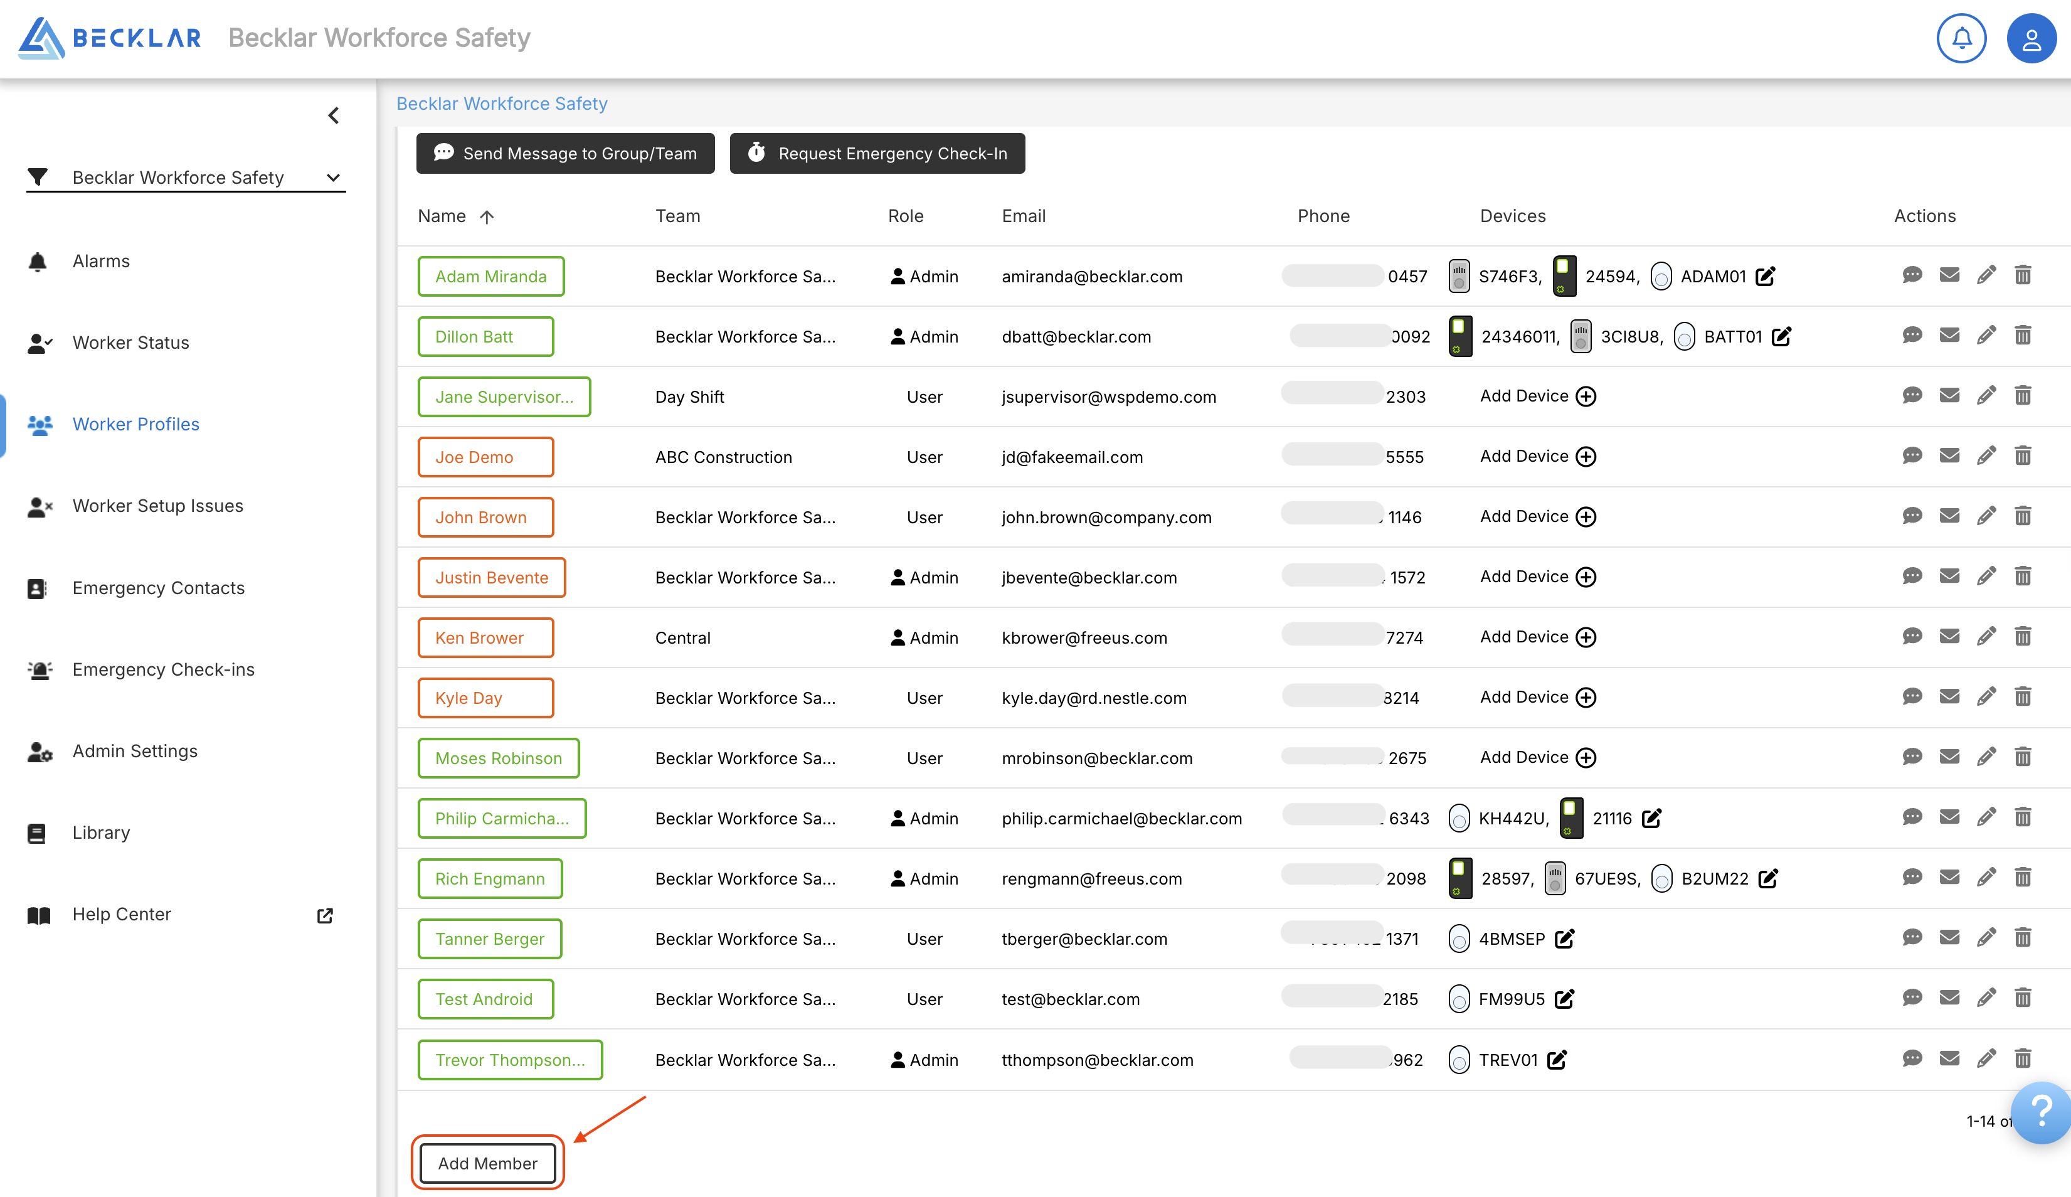Click edit pencil icon for Joe Demo
Screen dimensions: 2071x1197
pos(1986,456)
